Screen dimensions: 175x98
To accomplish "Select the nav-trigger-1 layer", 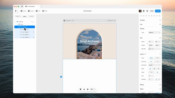I will 25,32.
